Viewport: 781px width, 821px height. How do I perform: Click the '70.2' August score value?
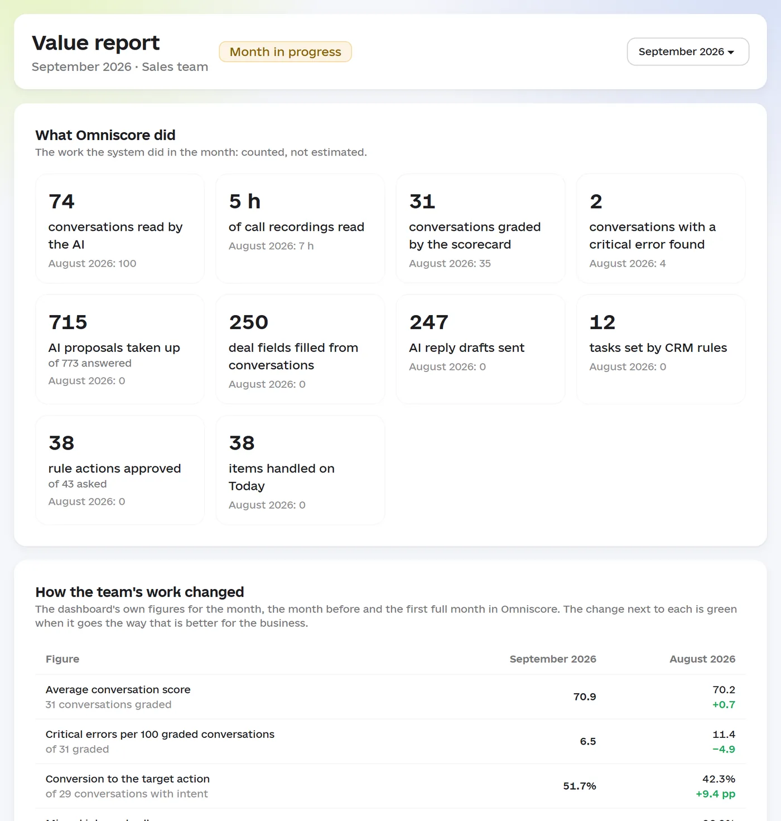[724, 689]
